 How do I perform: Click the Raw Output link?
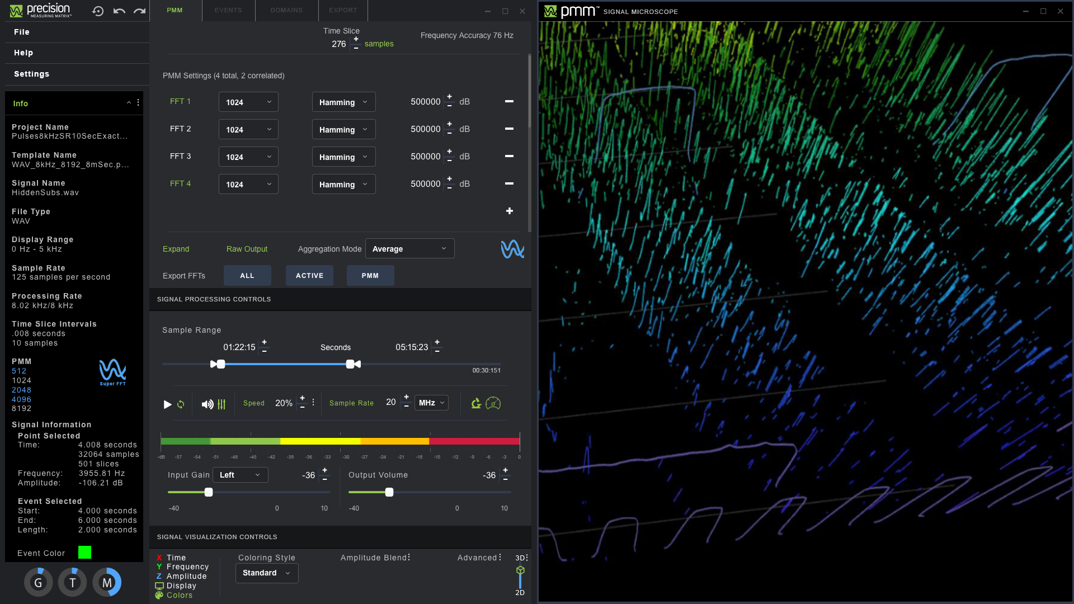pyautogui.click(x=247, y=249)
